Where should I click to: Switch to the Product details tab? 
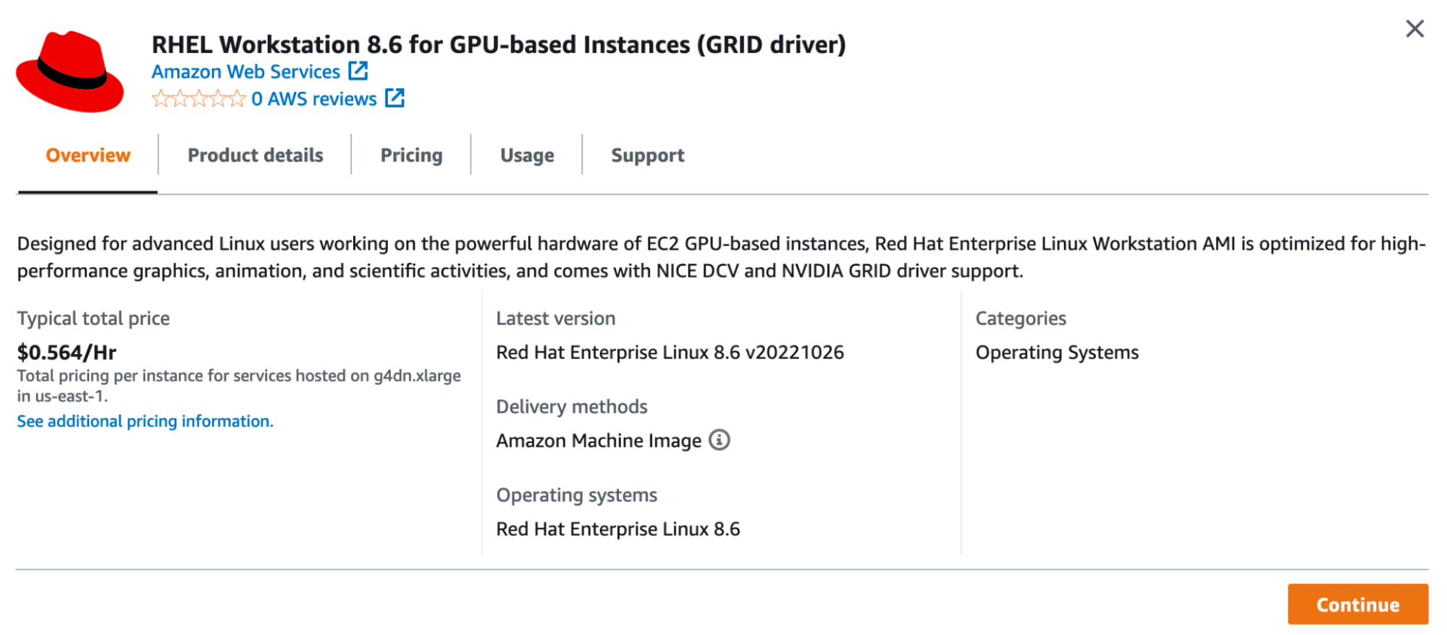[x=255, y=156]
